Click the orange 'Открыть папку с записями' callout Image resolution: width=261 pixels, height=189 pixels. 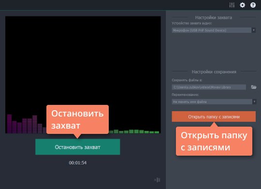point(214,141)
